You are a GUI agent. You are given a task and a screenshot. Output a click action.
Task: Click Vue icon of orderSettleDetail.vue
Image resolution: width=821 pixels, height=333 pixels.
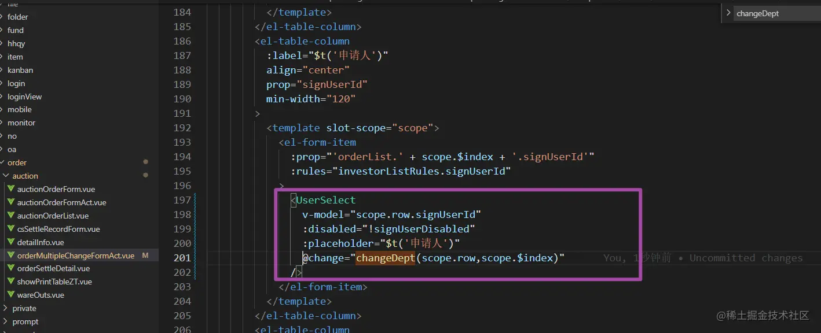[10, 268]
